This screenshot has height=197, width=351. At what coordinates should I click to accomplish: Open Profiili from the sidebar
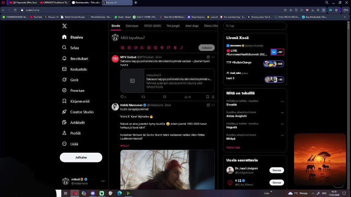[x=72, y=133]
